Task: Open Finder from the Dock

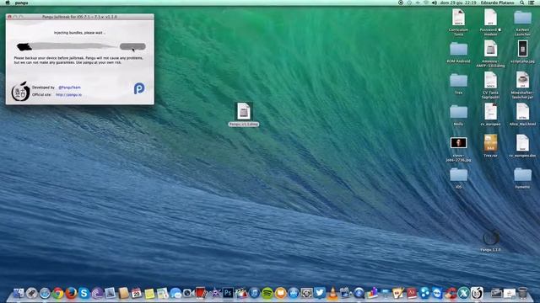Action: [x=19, y=293]
